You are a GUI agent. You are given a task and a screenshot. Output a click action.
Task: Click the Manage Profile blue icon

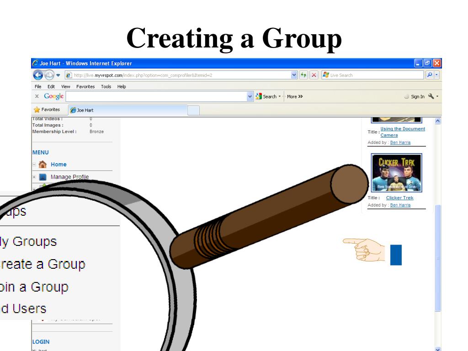pyautogui.click(x=43, y=177)
